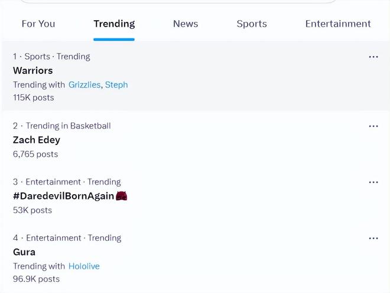Image resolution: width=390 pixels, height=293 pixels.
Task: Open the Grizzlies related trend link
Action: 84,85
